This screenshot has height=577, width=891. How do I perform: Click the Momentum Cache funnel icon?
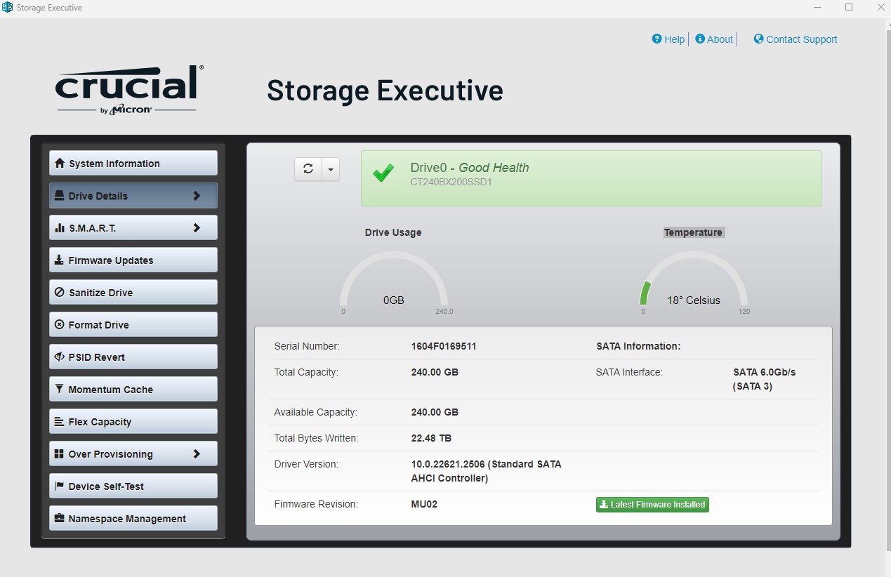(60, 390)
